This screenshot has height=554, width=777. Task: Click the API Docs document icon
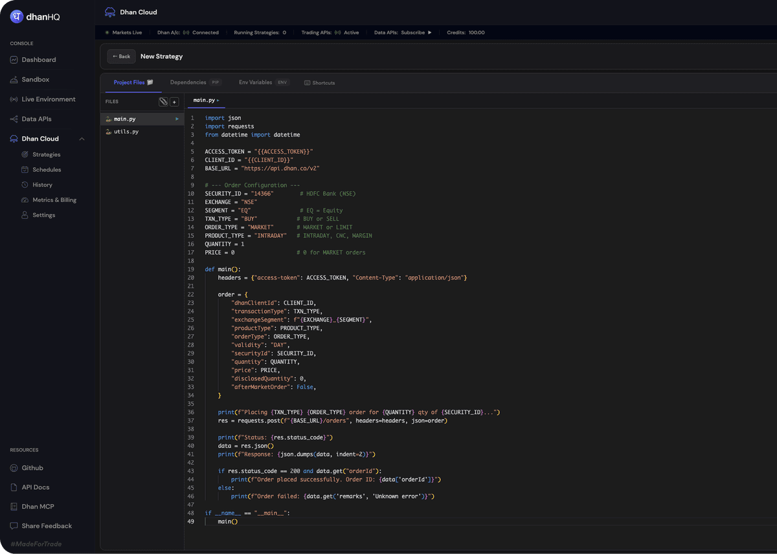click(x=14, y=487)
